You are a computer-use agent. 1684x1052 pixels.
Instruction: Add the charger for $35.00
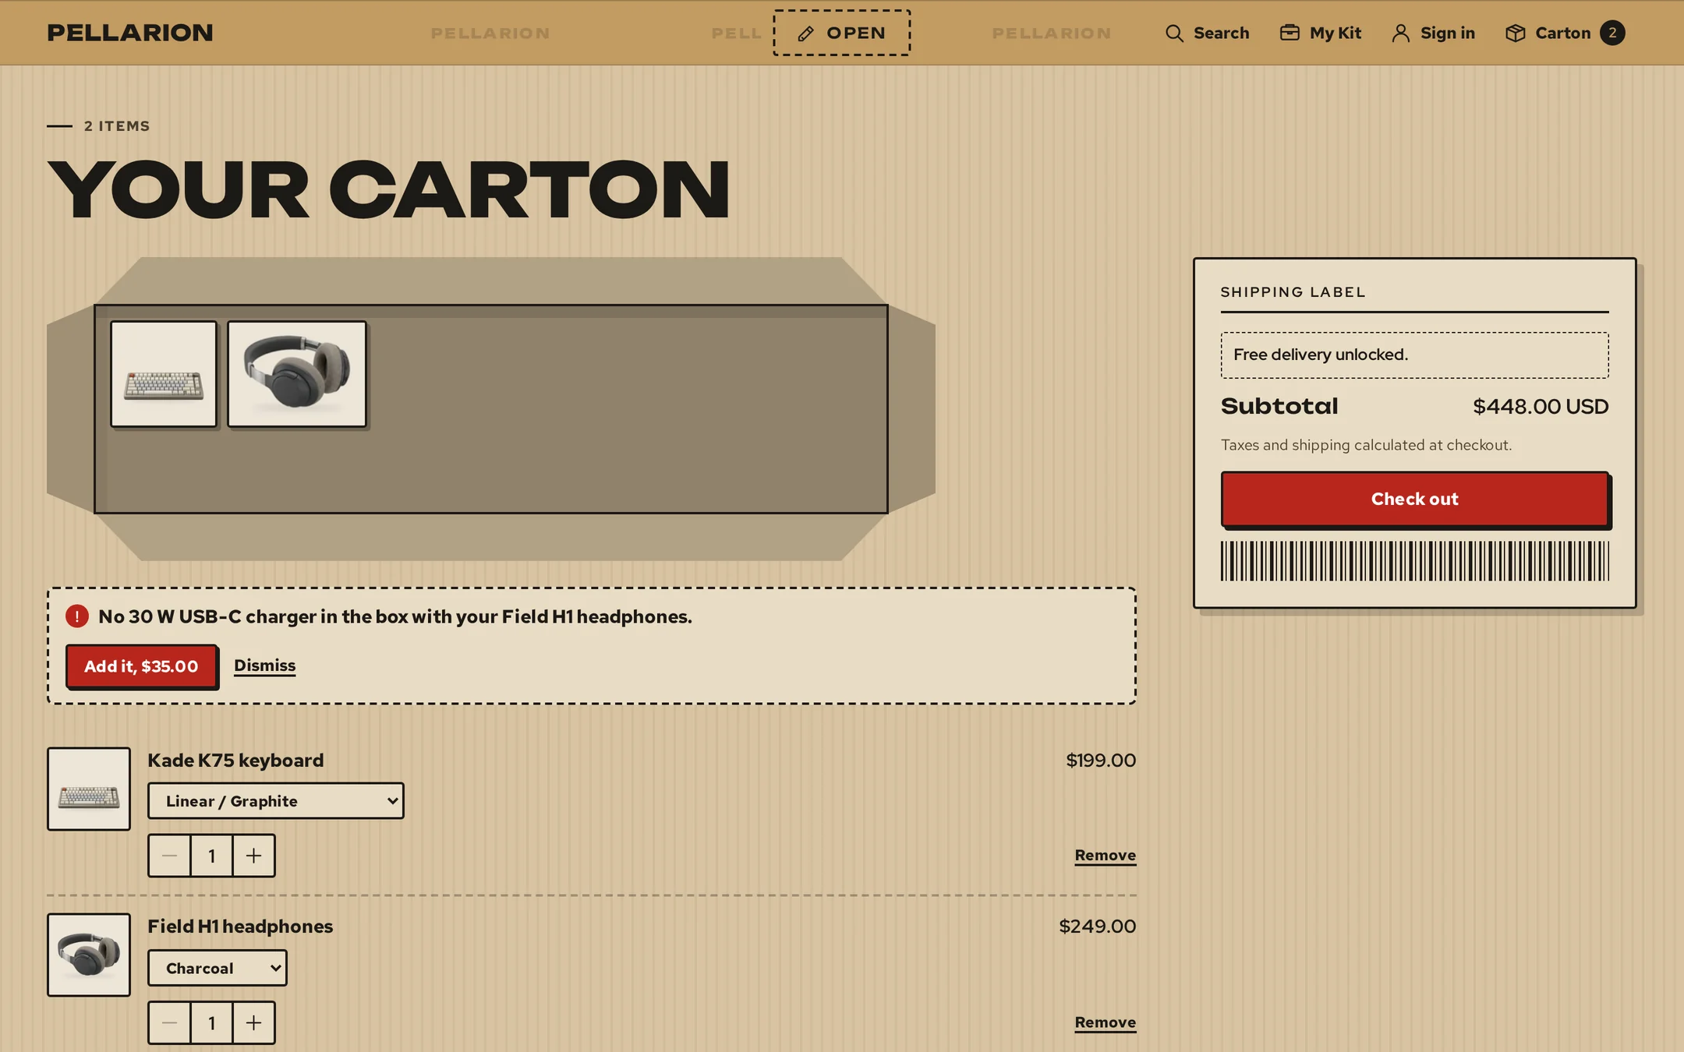[x=141, y=666]
